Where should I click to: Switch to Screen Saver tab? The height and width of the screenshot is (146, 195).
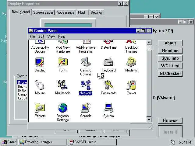pyautogui.click(x=43, y=12)
